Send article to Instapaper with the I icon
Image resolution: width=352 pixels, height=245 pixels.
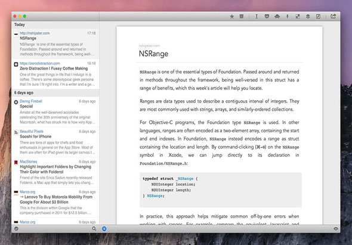(257, 16)
